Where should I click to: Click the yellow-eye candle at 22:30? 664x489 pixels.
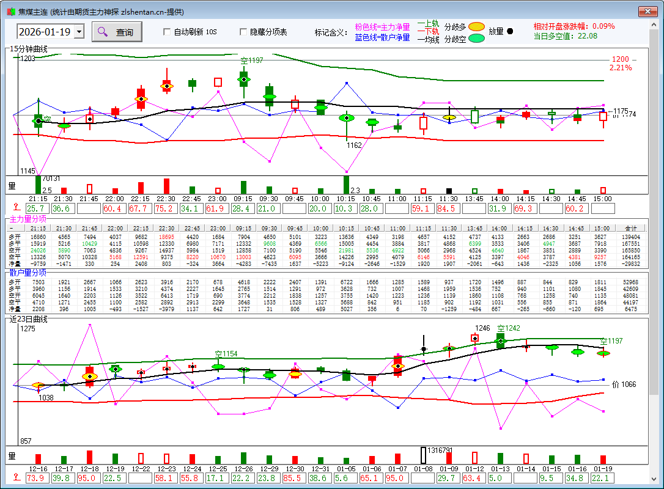point(167,86)
